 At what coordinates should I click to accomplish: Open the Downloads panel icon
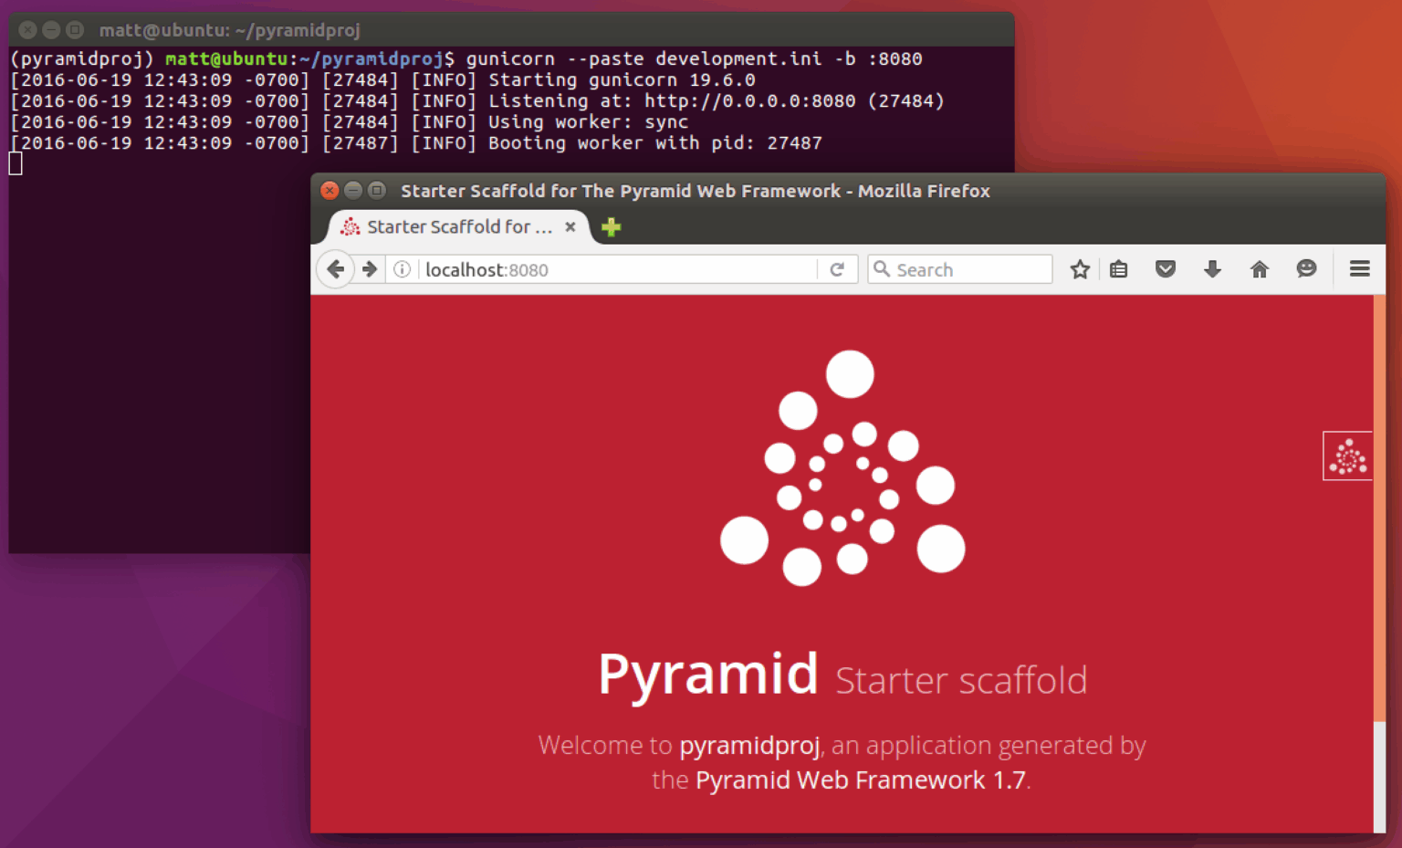[1212, 268]
